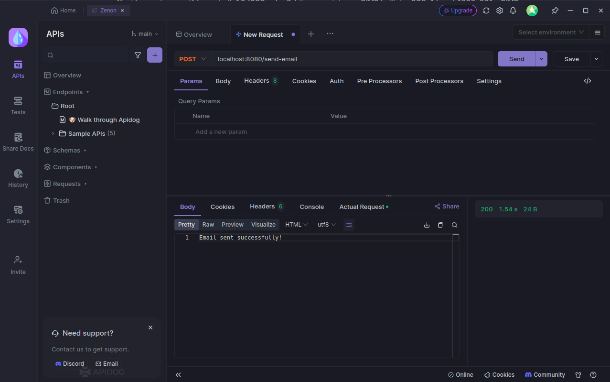Open the main branch dropdown
This screenshot has width=610, height=382.
tap(145, 34)
